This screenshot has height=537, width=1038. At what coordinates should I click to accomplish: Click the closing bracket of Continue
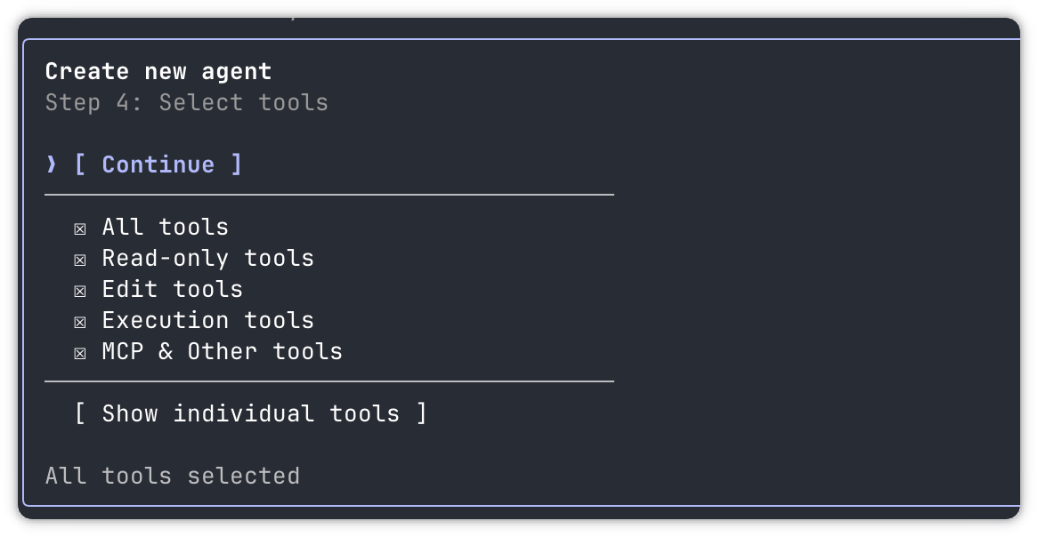[x=236, y=164]
